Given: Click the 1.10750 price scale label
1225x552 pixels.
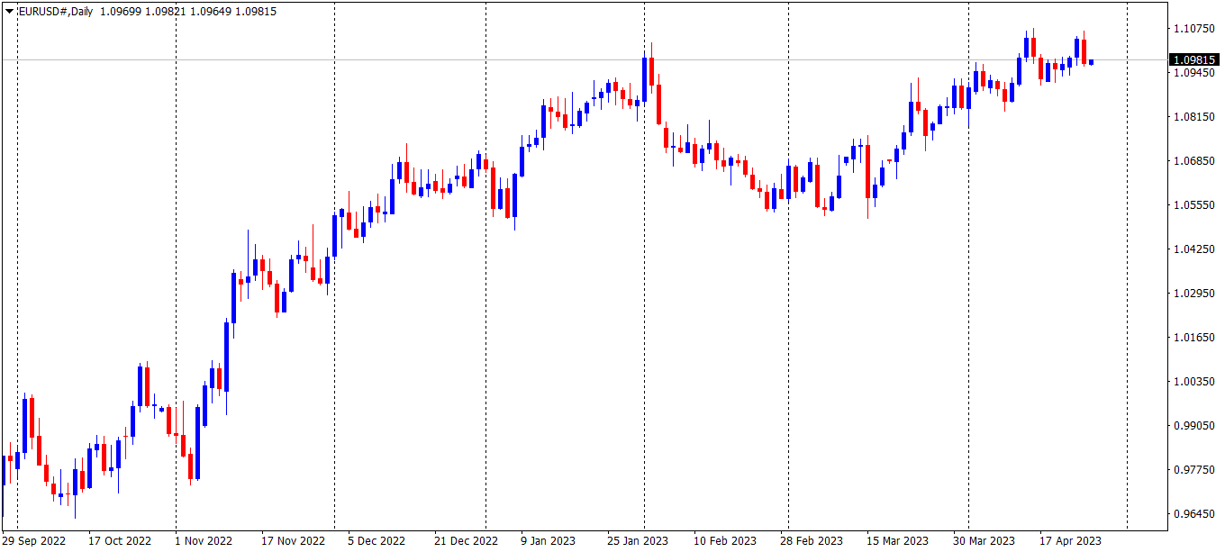Looking at the screenshot, I should pyautogui.click(x=1194, y=30).
